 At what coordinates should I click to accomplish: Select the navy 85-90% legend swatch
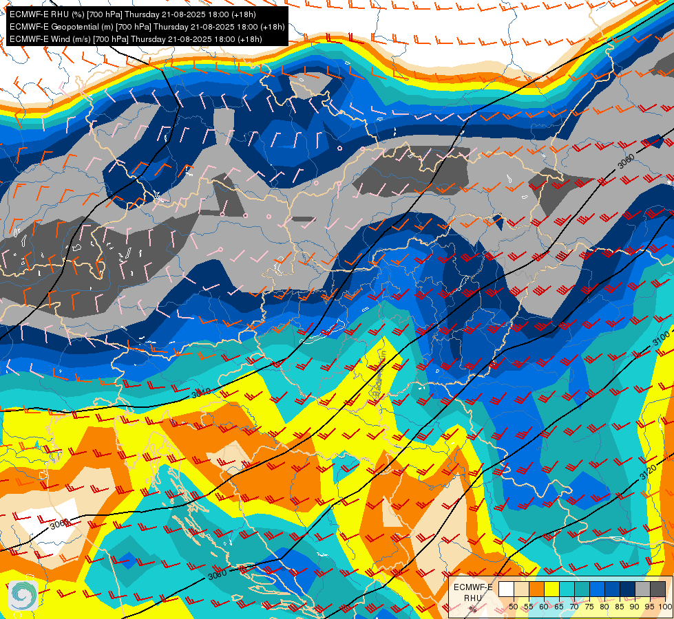point(628,589)
